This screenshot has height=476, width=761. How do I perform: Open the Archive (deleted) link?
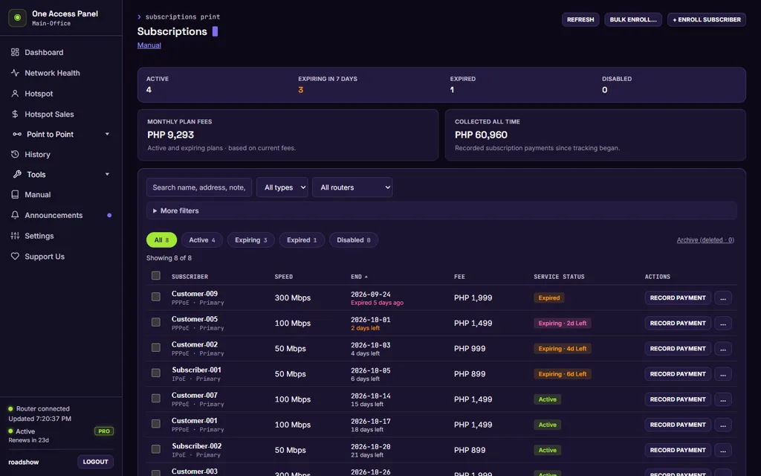(705, 240)
